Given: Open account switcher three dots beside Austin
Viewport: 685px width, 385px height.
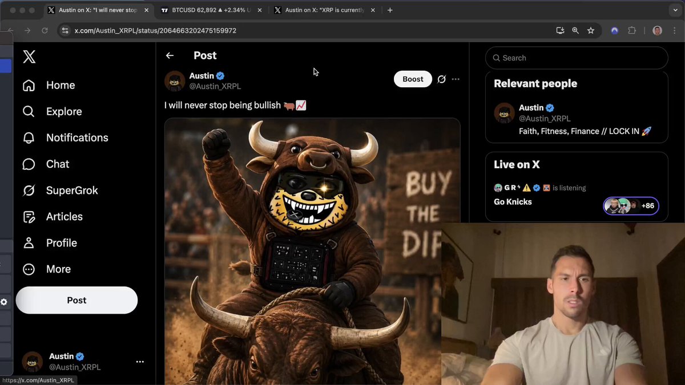Looking at the screenshot, I should coord(140,362).
